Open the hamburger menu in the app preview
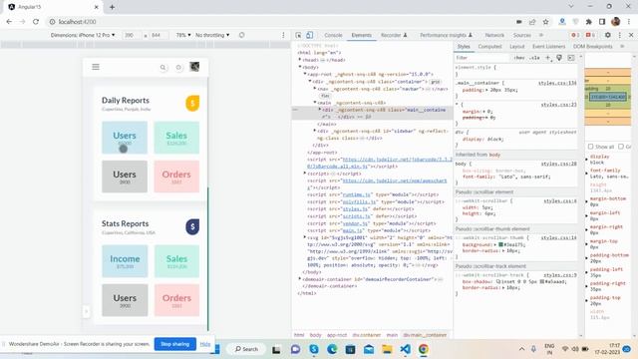The width and height of the screenshot is (638, 359). point(96,67)
